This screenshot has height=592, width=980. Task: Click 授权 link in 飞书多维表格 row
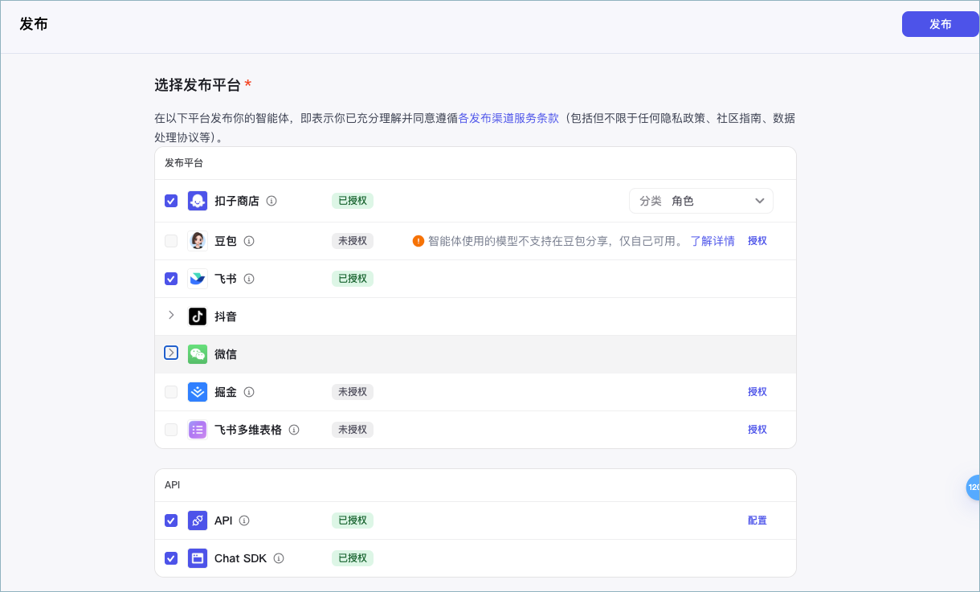click(x=757, y=430)
